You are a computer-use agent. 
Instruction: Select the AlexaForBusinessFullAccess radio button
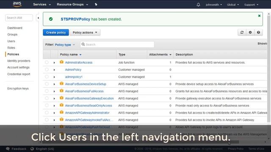coord(47,91)
